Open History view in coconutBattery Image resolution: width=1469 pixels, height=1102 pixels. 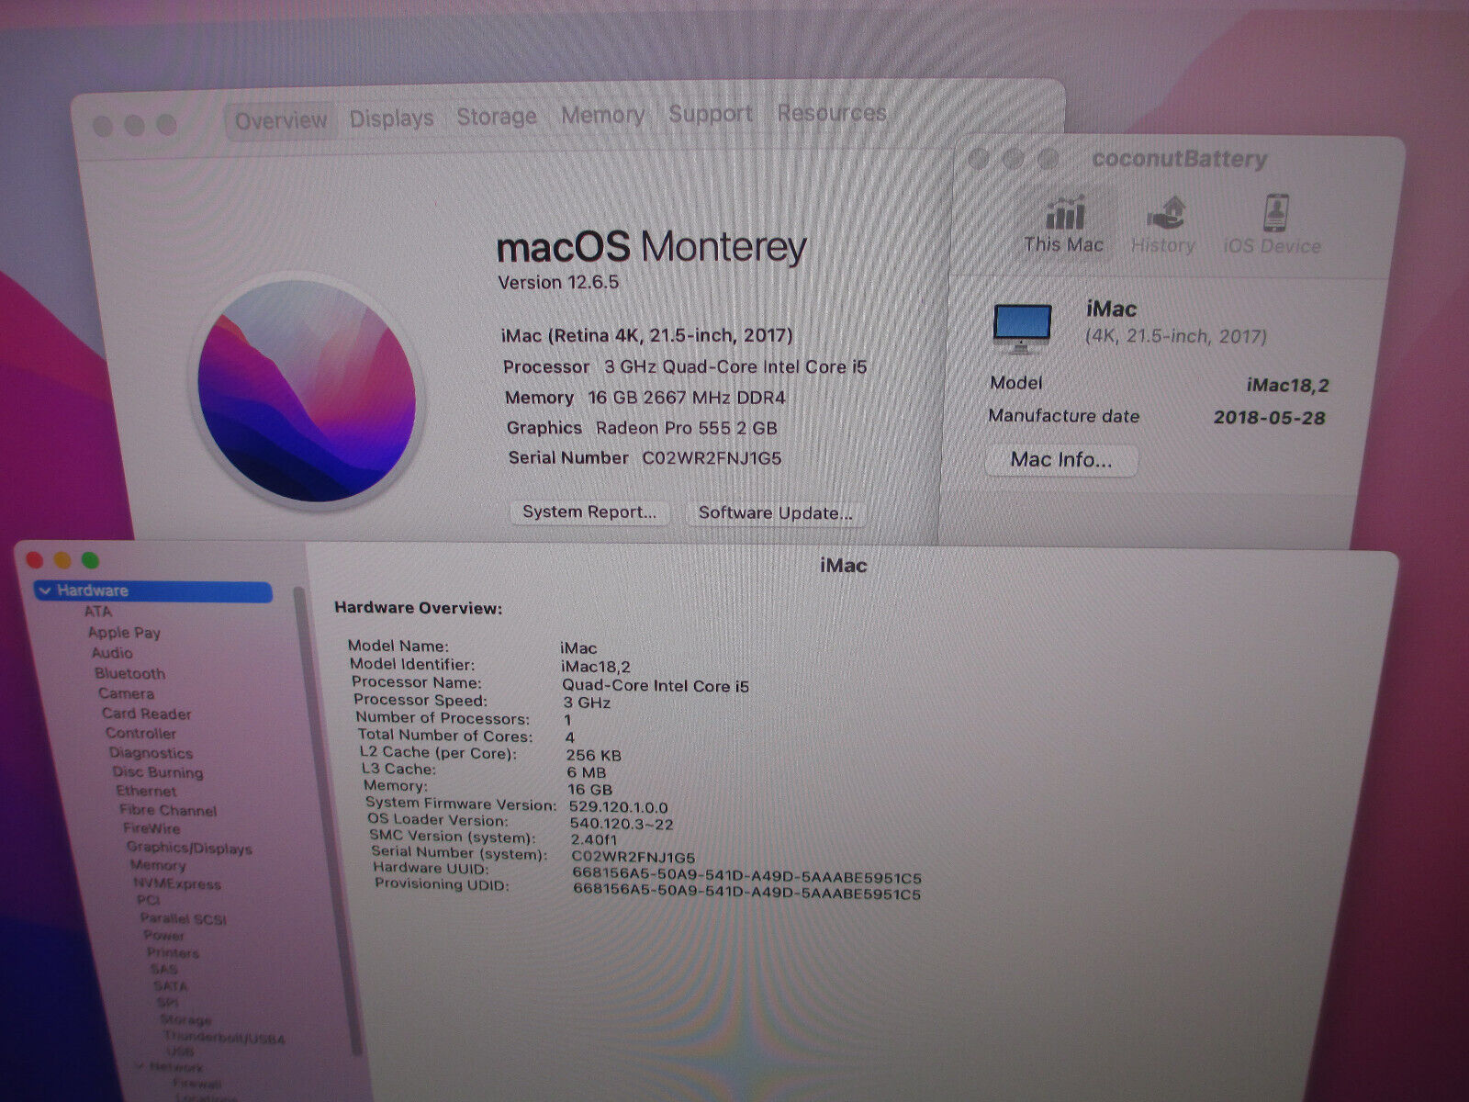click(1163, 226)
